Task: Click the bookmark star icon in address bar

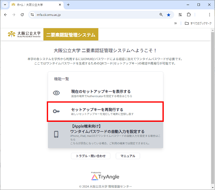Action: [x=168, y=15]
